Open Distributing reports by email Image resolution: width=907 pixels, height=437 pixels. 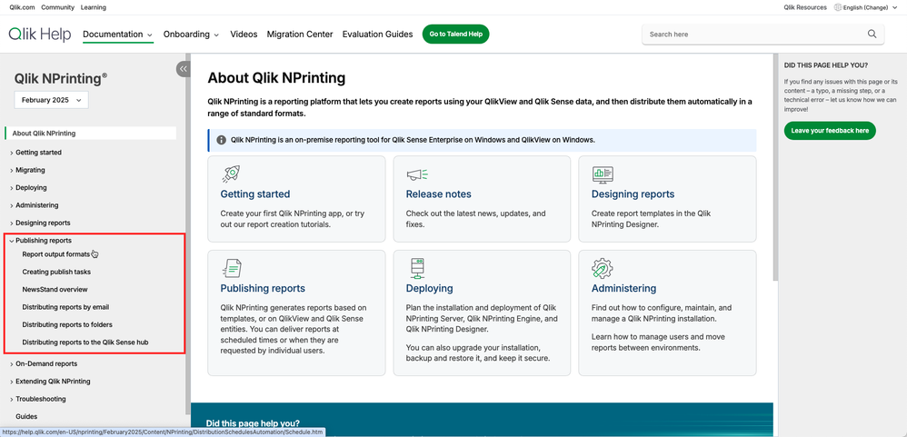(x=65, y=307)
